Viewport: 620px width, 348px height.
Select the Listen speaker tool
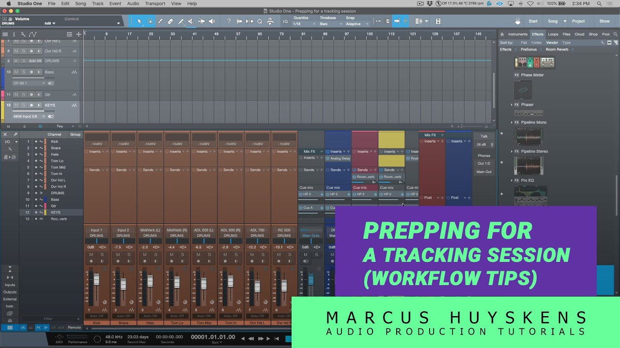(x=212, y=21)
